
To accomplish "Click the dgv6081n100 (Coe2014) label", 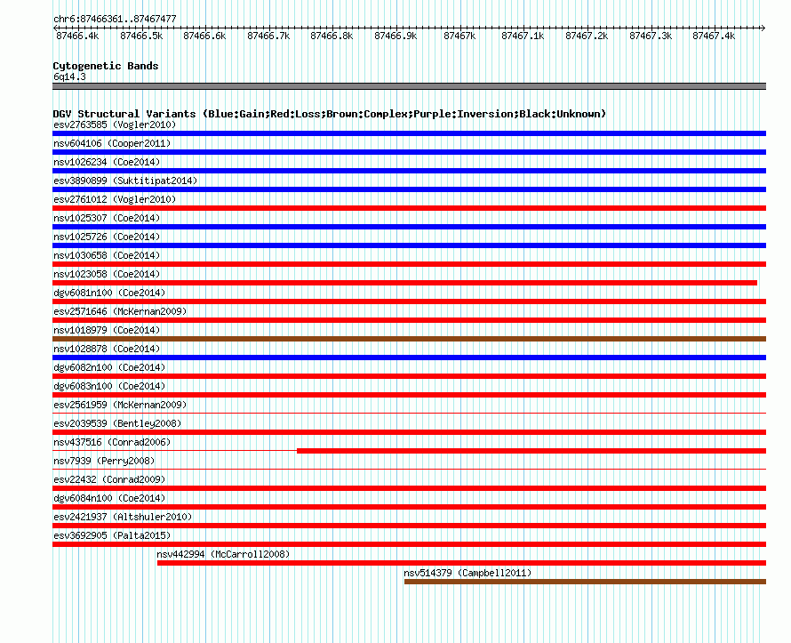I will [109, 293].
